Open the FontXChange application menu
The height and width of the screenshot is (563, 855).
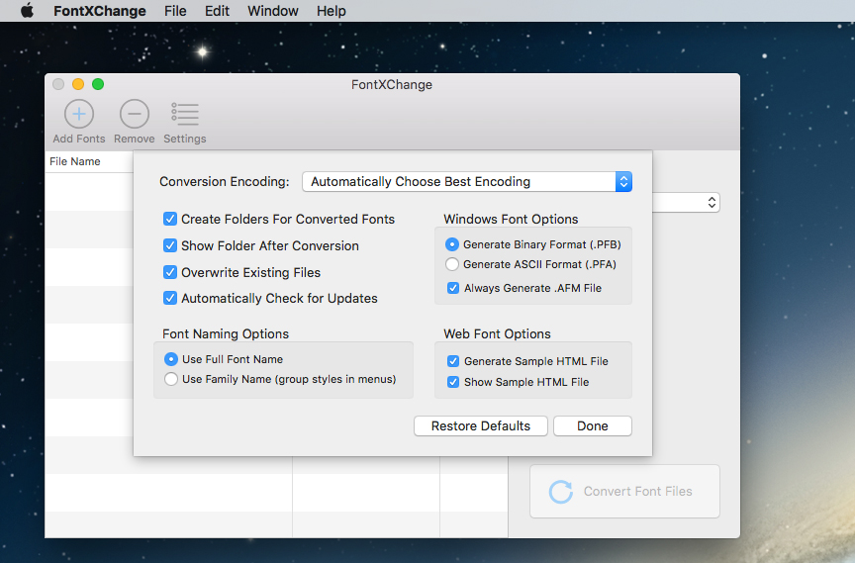[x=100, y=11]
